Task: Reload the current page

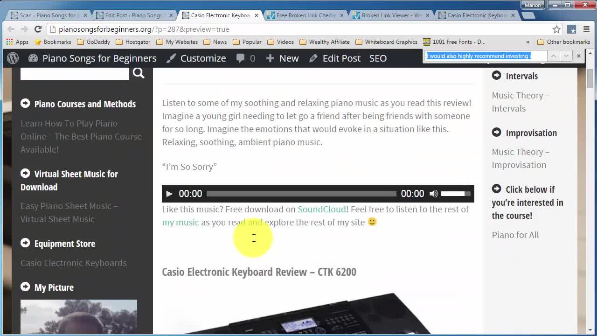Action: pyautogui.click(x=38, y=29)
